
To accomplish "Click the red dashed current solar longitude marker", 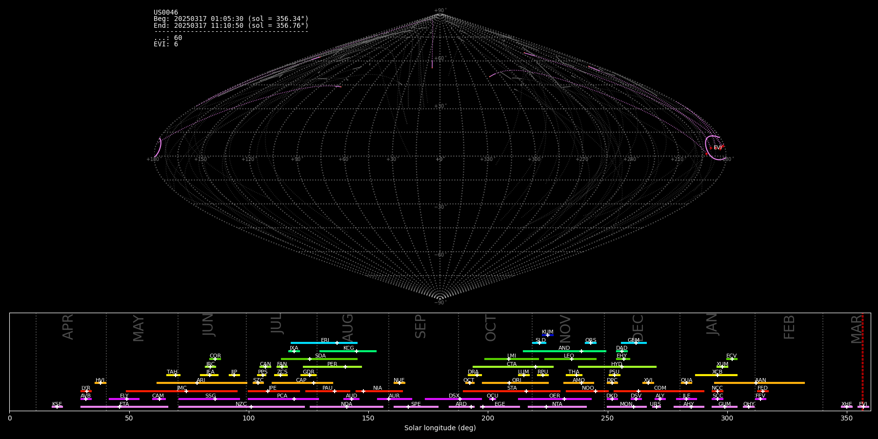I will pyautogui.click(x=862, y=361).
